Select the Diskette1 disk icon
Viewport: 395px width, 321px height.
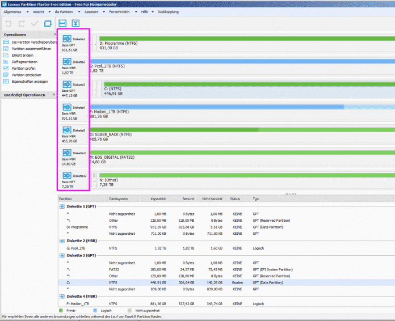[x=68, y=39]
